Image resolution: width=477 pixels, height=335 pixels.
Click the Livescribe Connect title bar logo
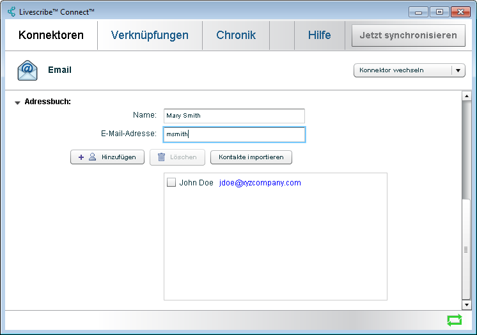[12, 12]
